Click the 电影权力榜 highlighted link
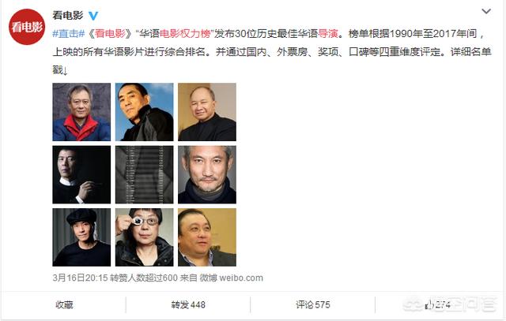506x321 pixels. [x=185, y=33]
